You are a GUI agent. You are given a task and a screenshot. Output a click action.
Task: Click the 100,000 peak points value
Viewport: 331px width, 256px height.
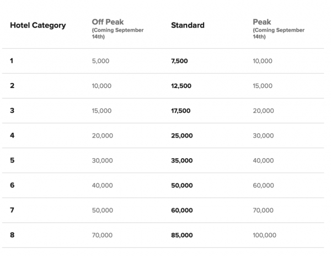(x=264, y=235)
